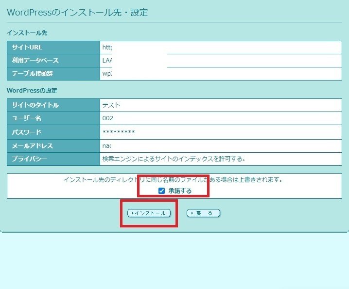Viewport: 349px width, 289px height.
Task: Click the site URL value starting with http
Action: pos(107,48)
